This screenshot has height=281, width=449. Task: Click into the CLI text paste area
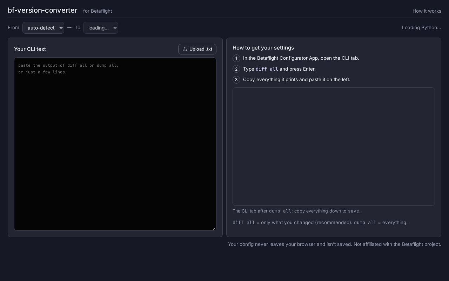(x=115, y=144)
